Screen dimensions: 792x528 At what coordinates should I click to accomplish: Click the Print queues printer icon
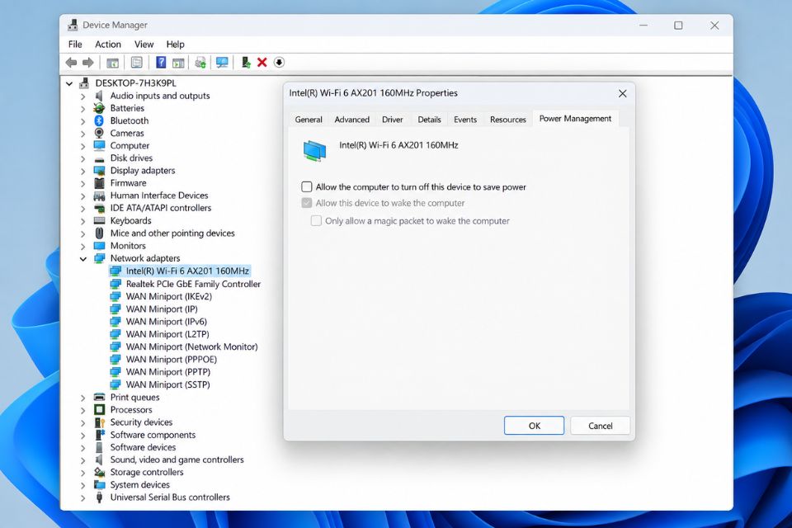(100, 397)
